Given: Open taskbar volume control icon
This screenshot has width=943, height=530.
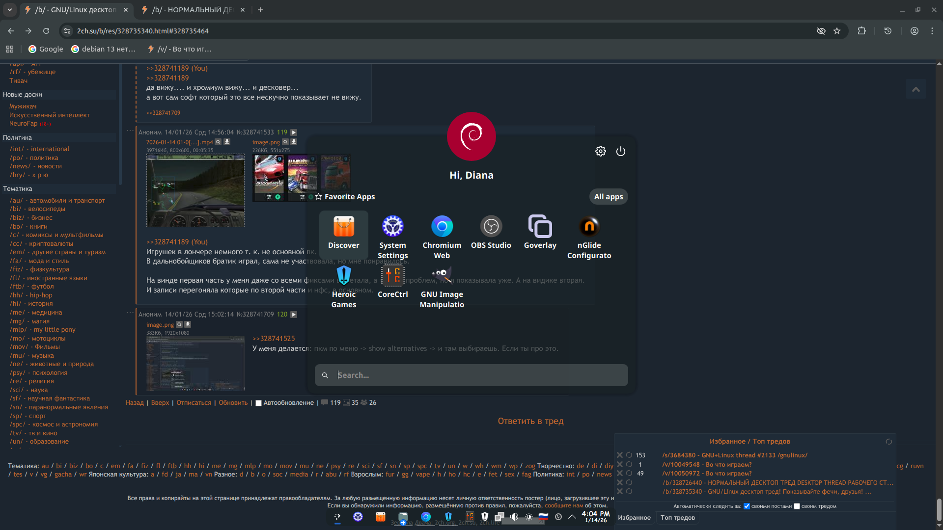Looking at the screenshot, I should coord(514,517).
